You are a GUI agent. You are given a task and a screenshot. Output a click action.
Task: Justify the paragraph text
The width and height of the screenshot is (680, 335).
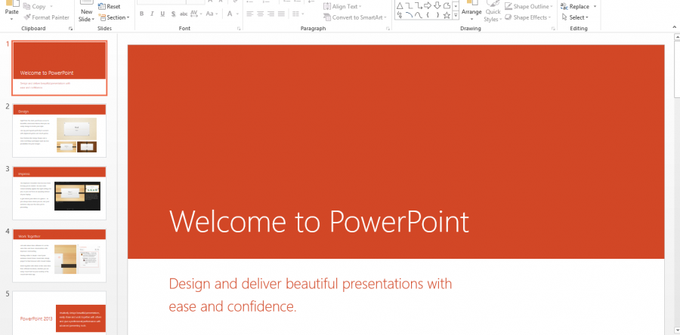[283, 14]
